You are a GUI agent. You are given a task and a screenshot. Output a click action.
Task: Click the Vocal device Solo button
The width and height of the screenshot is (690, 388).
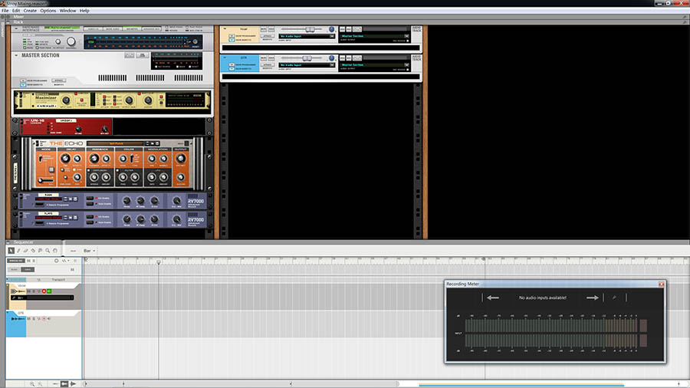pyautogui.click(x=271, y=29)
